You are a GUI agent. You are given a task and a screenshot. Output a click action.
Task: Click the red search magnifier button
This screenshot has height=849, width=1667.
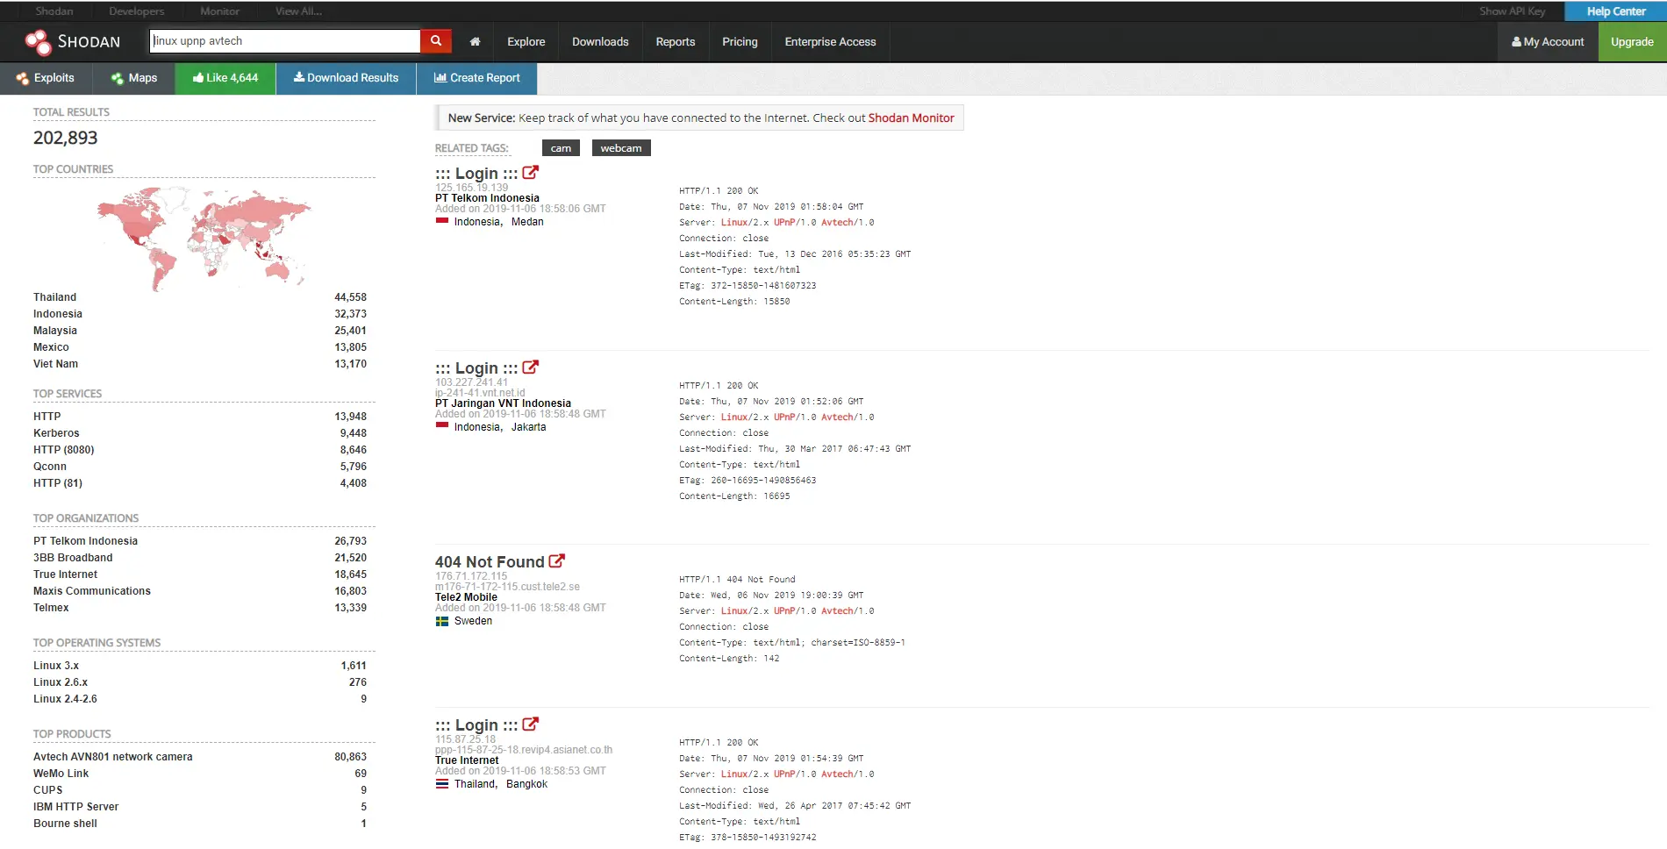tap(436, 41)
